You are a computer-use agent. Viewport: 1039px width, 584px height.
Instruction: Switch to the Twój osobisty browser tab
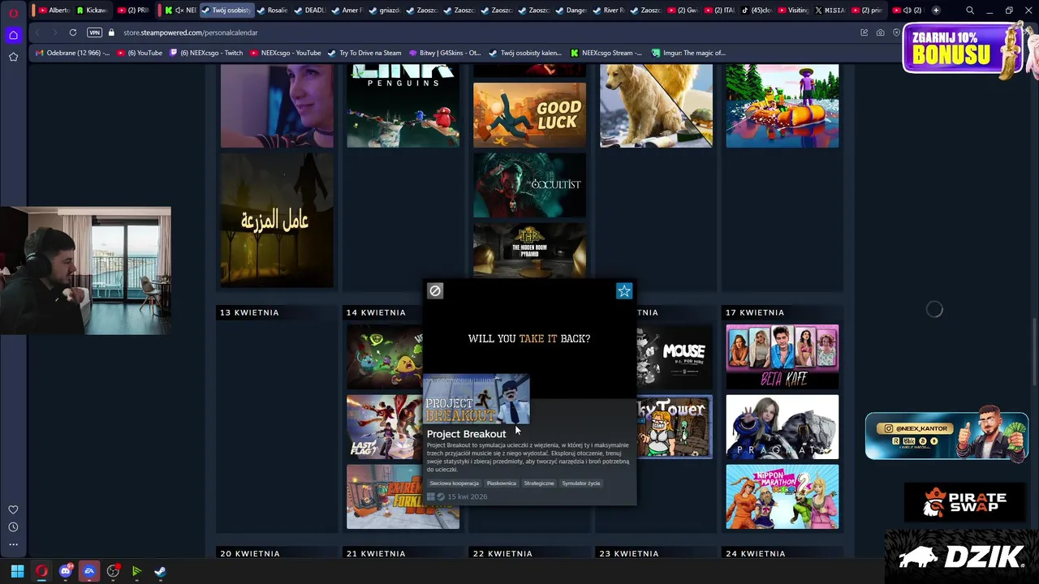(x=226, y=11)
